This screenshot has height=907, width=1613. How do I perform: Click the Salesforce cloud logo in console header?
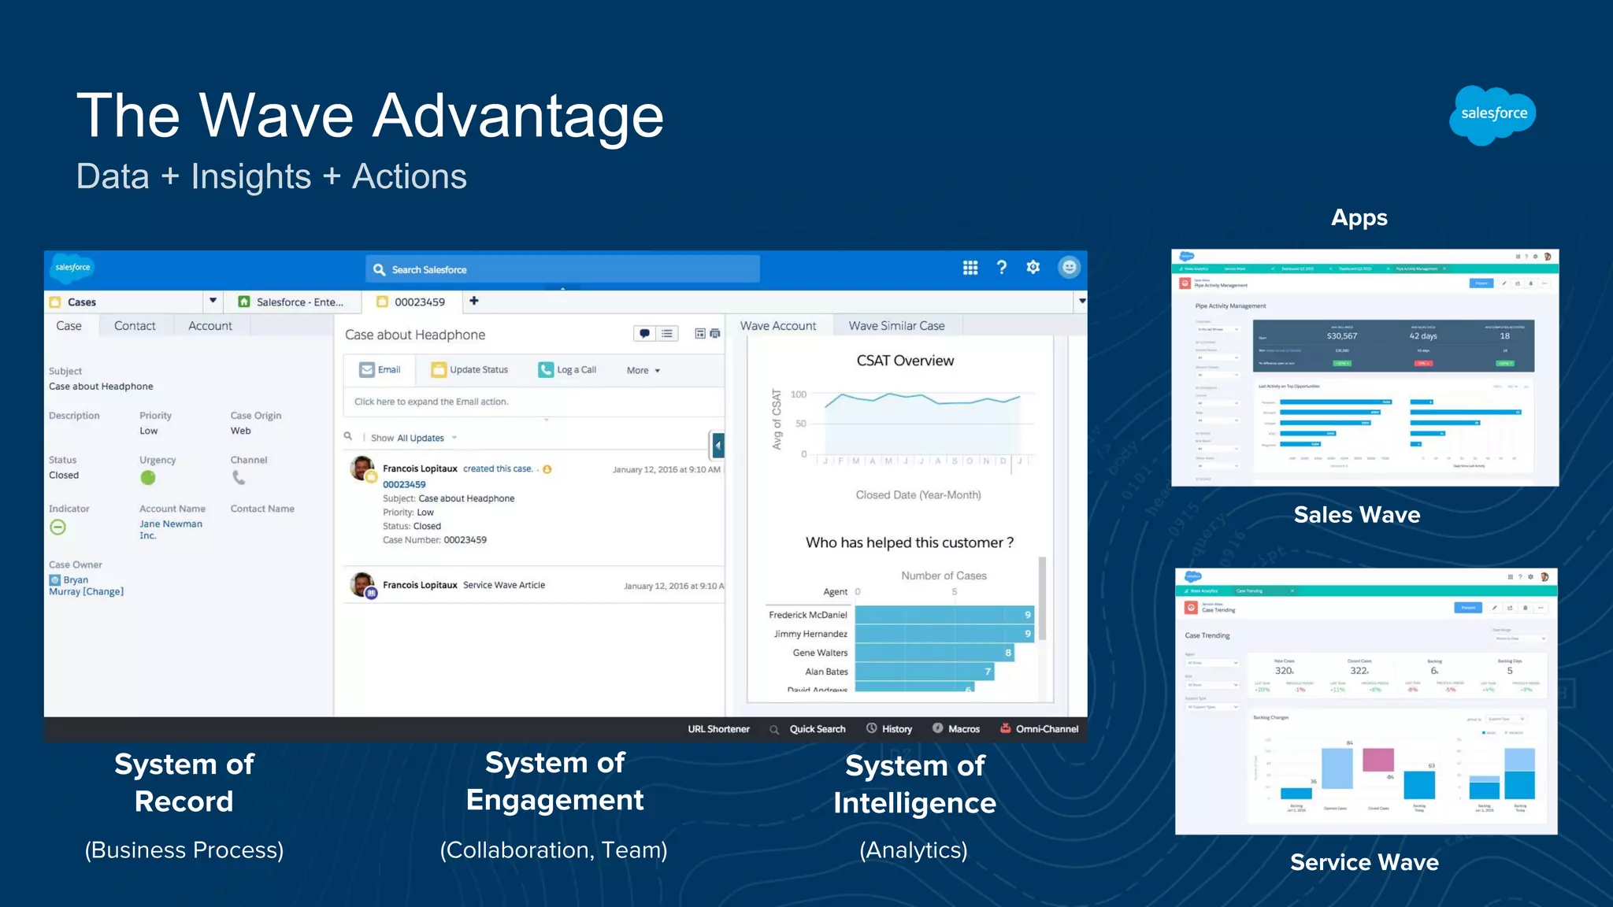coord(72,268)
